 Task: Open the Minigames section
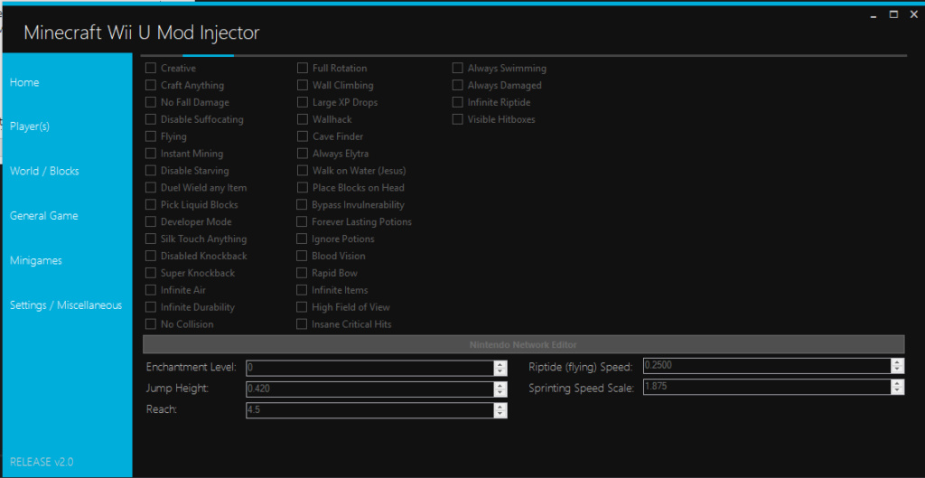[x=36, y=260]
